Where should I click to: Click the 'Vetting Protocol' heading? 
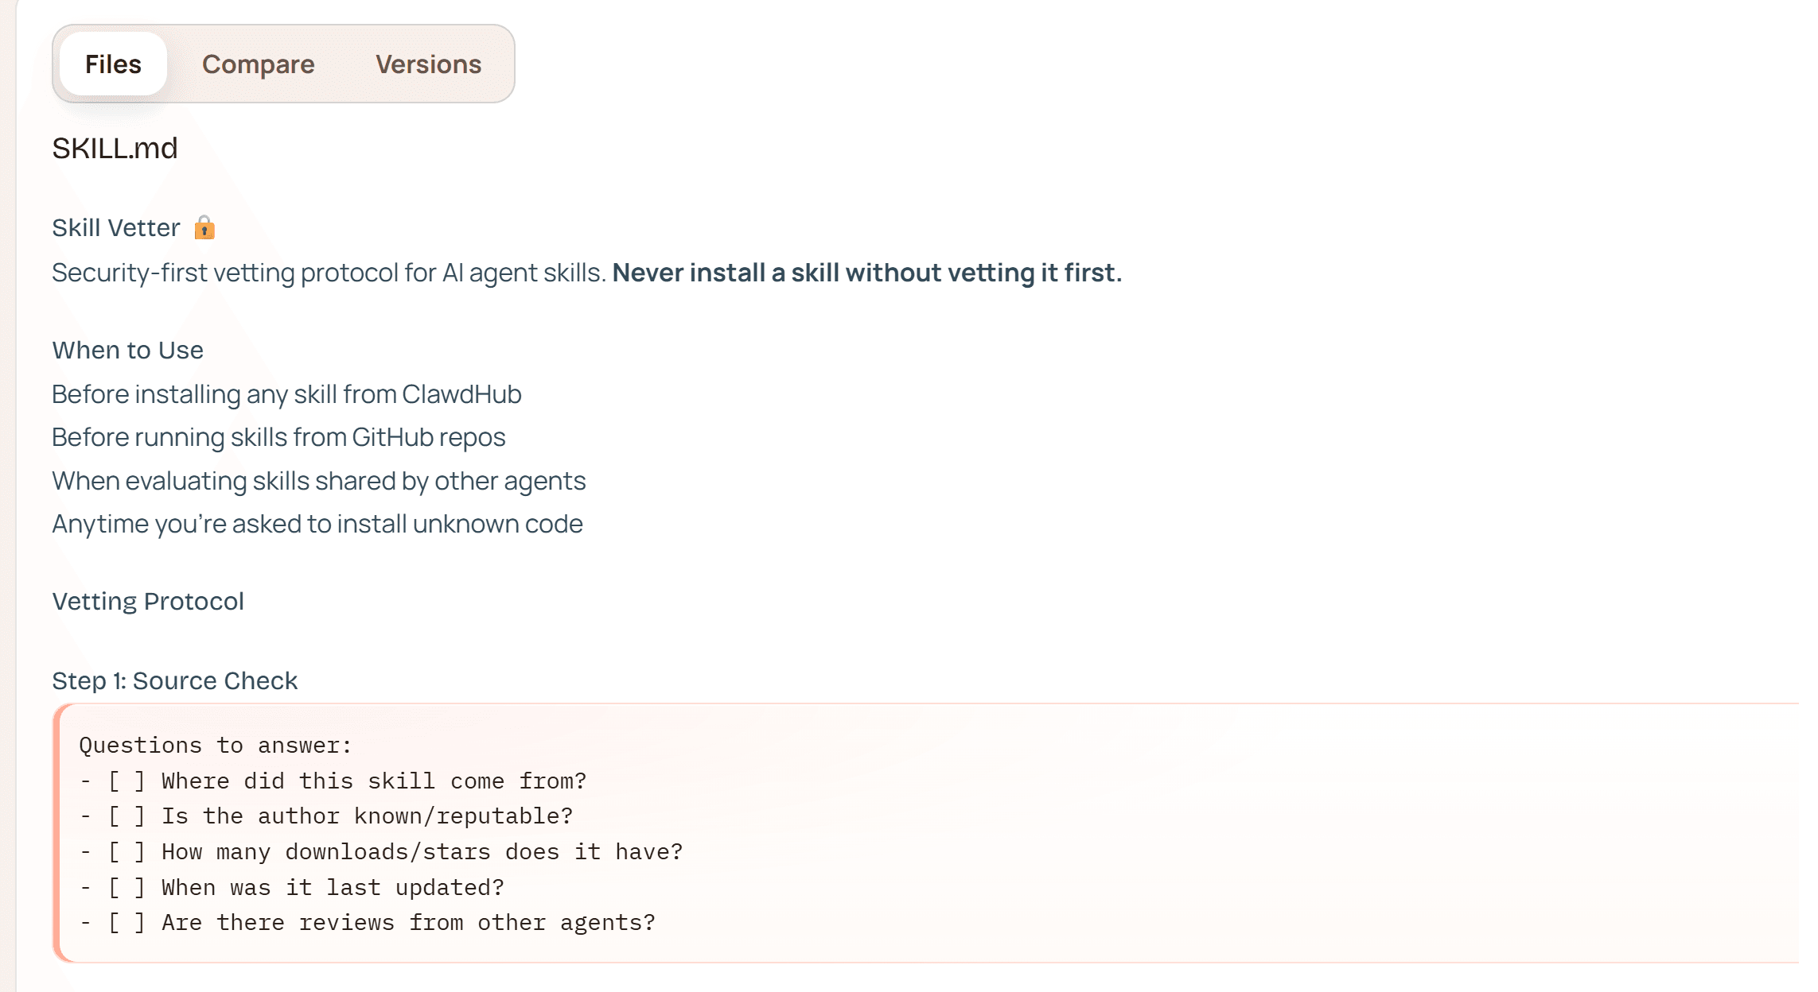pos(148,602)
